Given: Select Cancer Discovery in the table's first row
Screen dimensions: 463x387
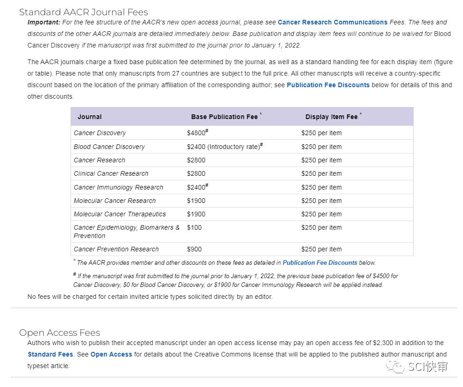Looking at the screenshot, I should pyautogui.click(x=100, y=133).
